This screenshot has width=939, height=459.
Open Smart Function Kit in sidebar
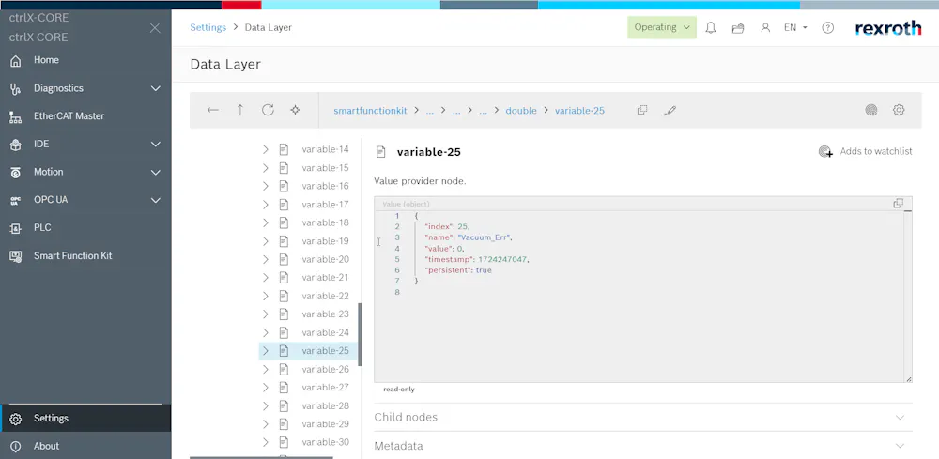click(72, 255)
